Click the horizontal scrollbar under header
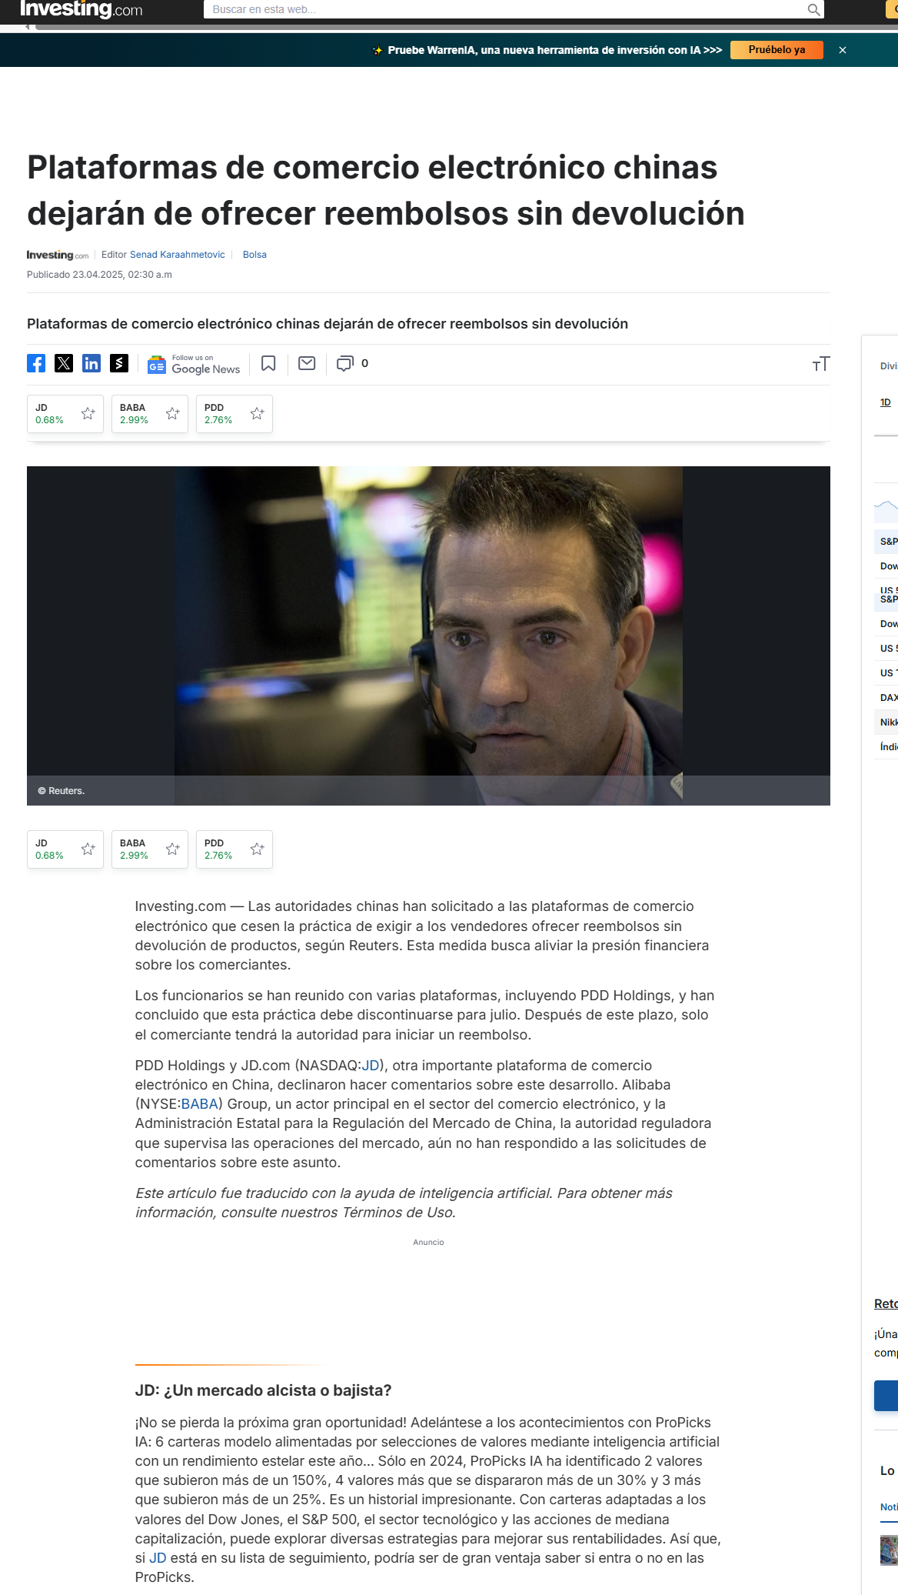The height and width of the screenshot is (1595, 898). pos(466,27)
